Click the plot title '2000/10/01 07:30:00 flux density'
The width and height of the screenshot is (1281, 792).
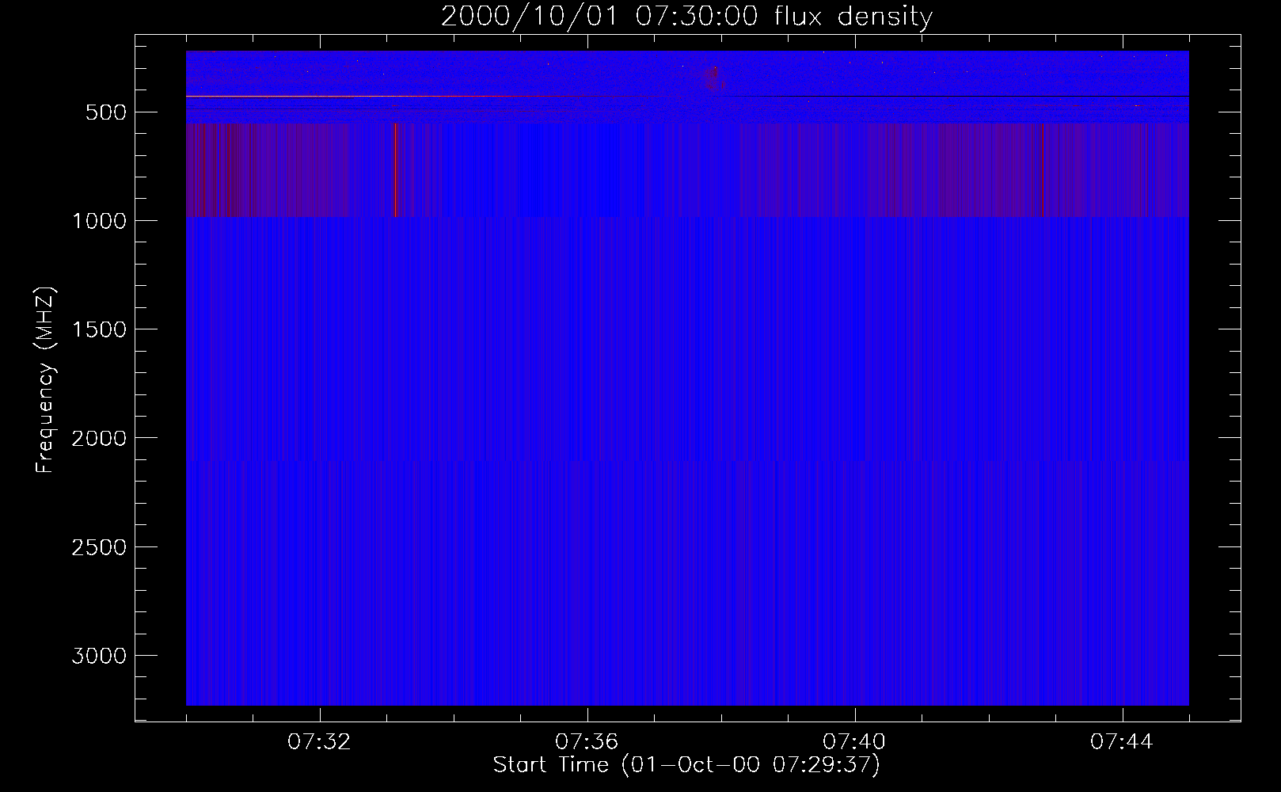tap(686, 16)
